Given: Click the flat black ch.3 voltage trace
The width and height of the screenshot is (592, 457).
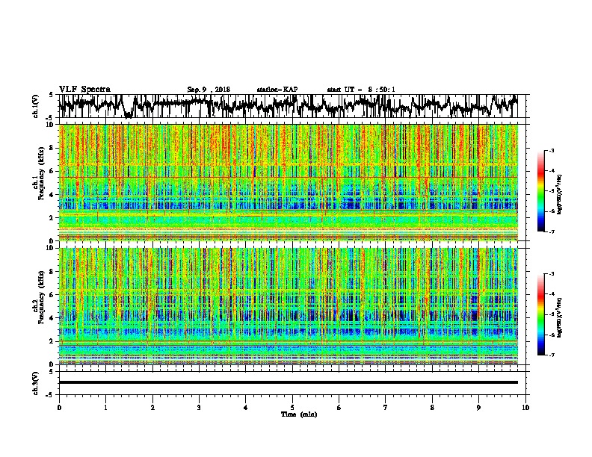Looking at the screenshot, I should (288, 382).
